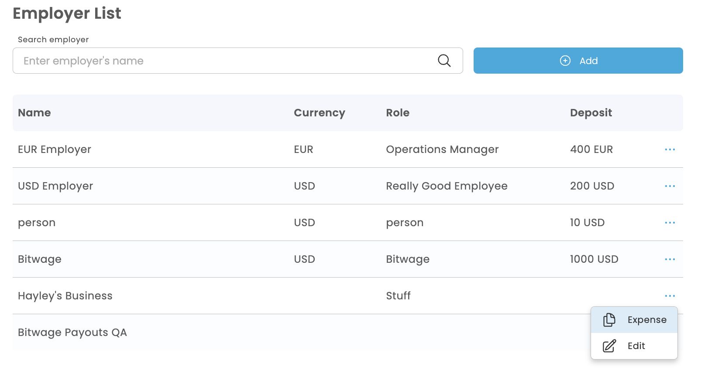Screen dimensions: 708x380
Task: Select the EUR Employer name
Action: tap(55, 149)
